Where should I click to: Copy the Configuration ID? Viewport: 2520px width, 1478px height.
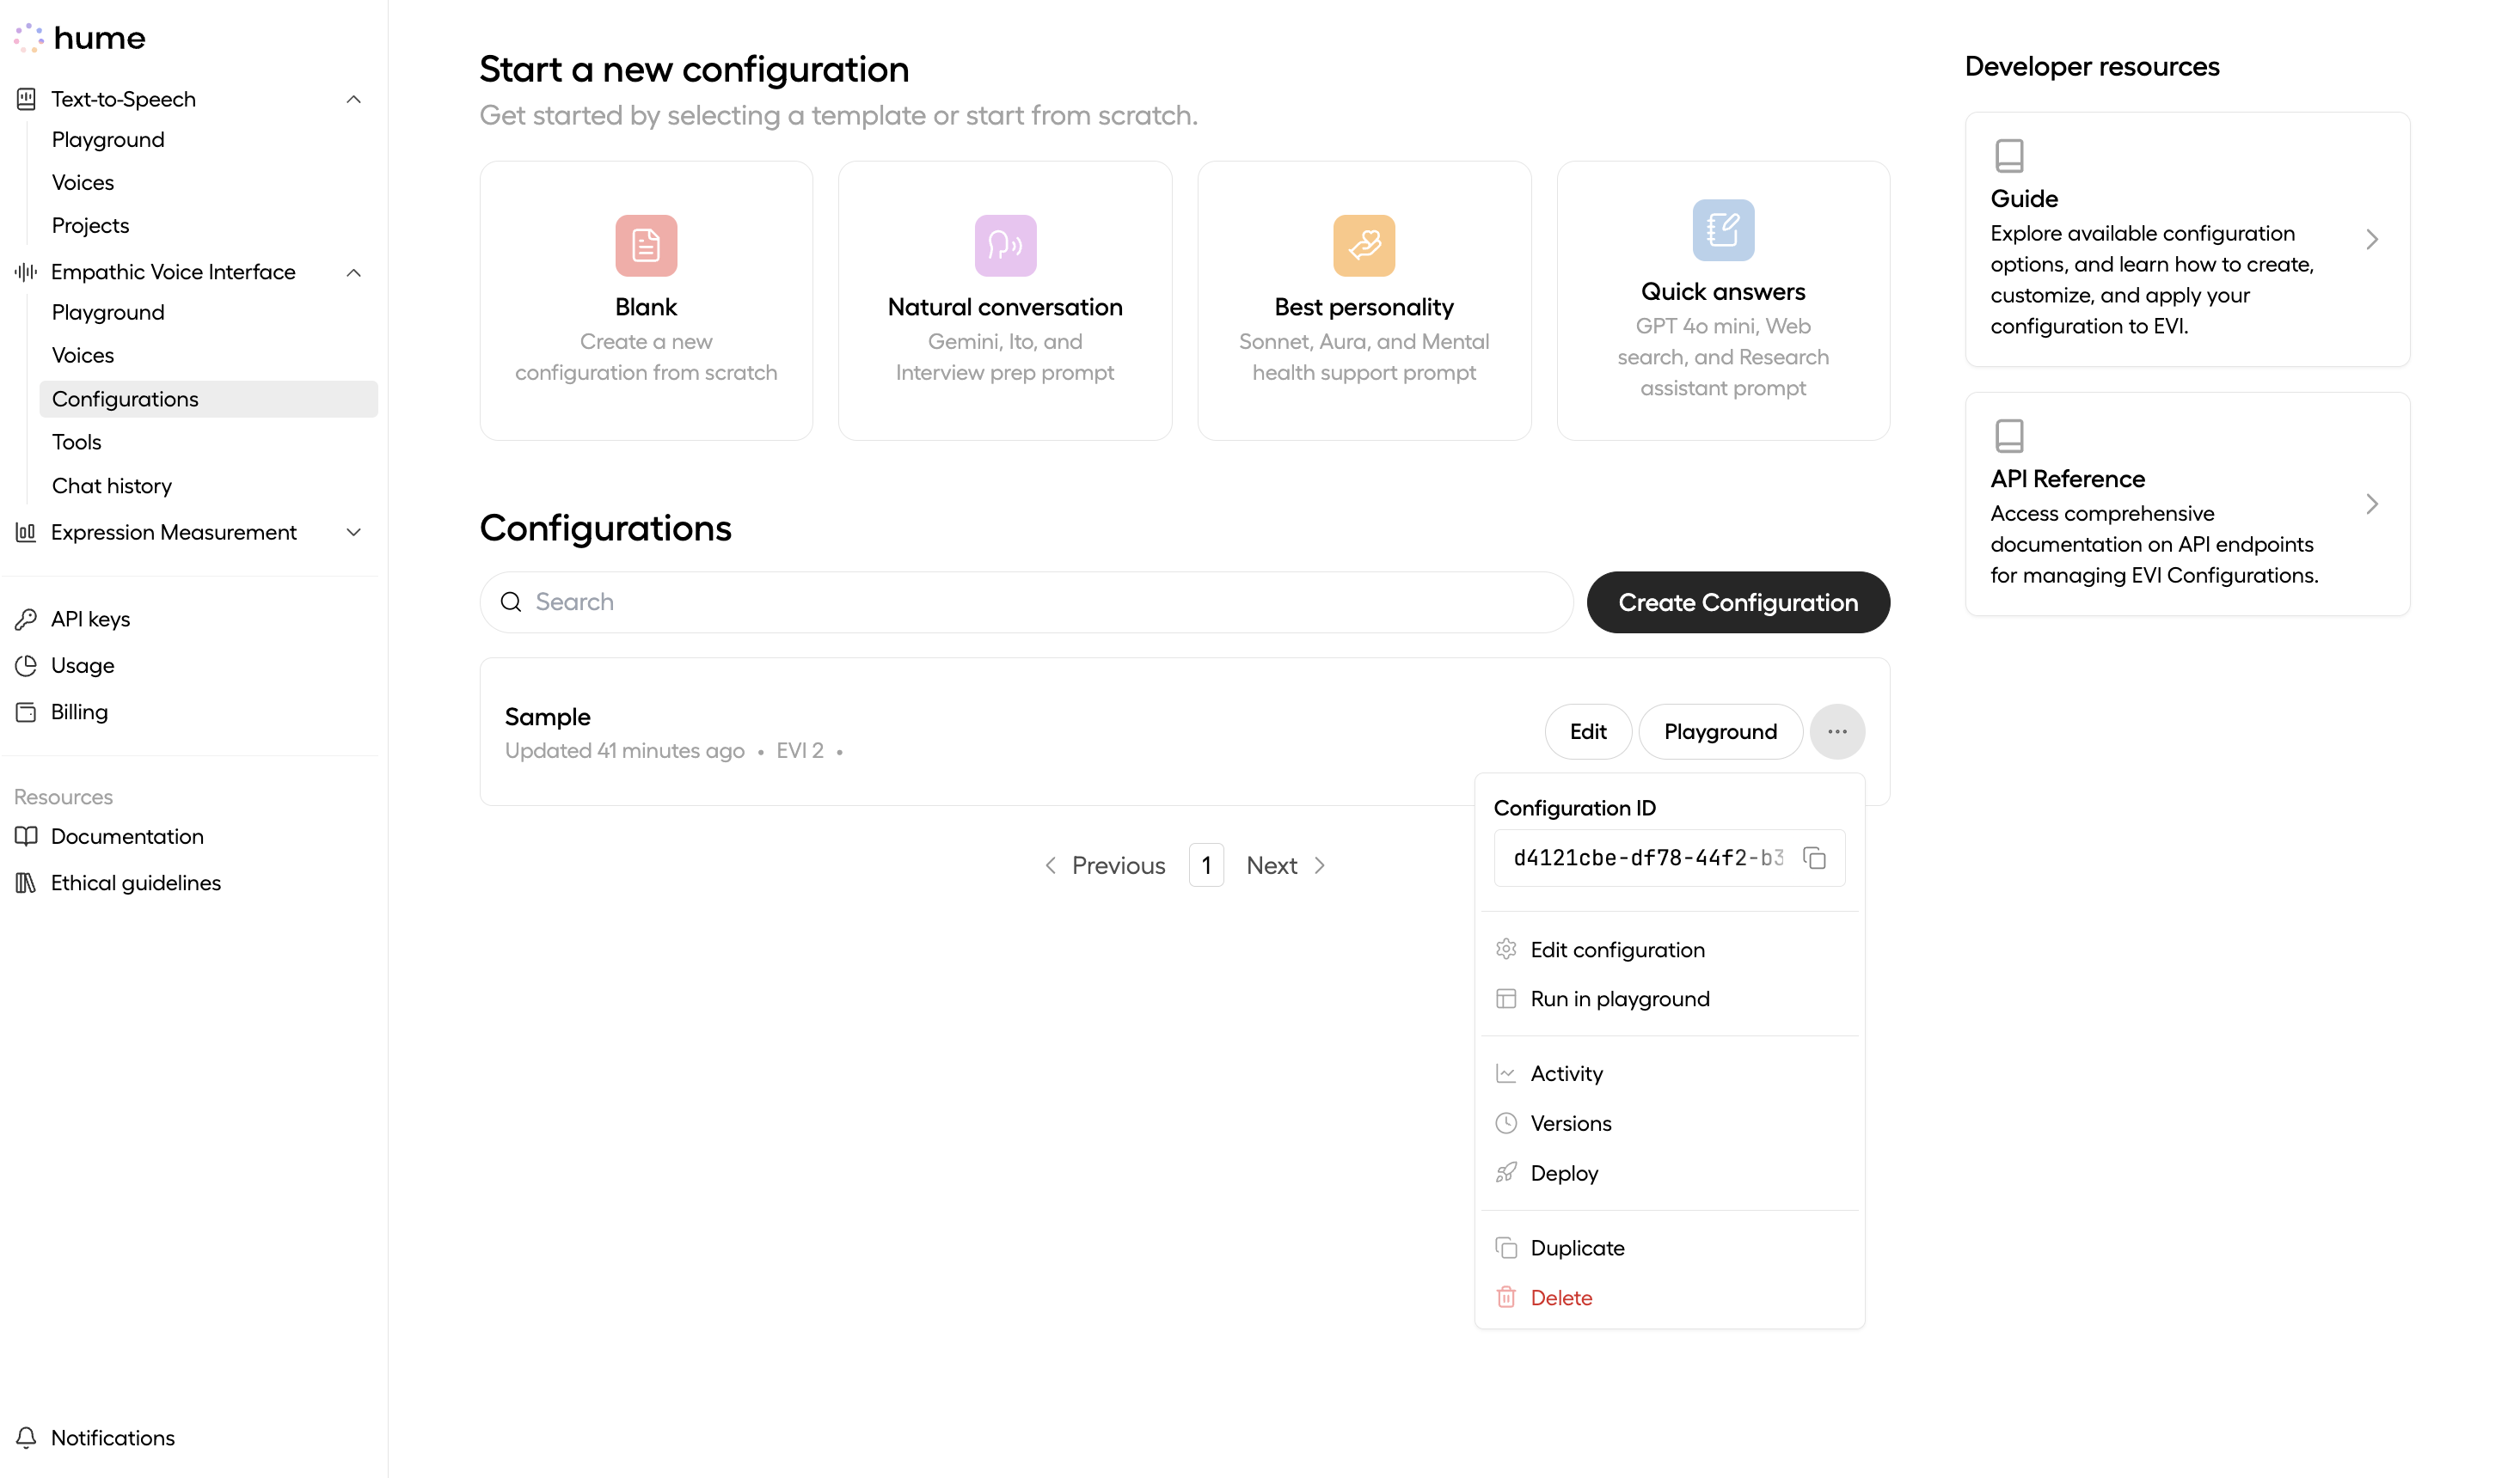click(1815, 858)
